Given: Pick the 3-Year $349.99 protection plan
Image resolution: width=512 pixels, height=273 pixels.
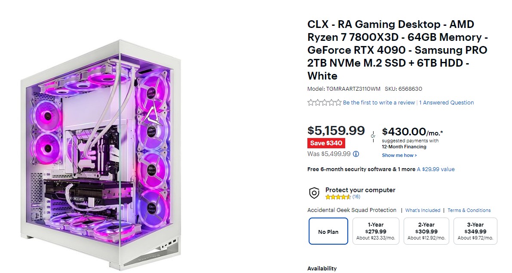Looking at the screenshot, I should pyautogui.click(x=475, y=231).
